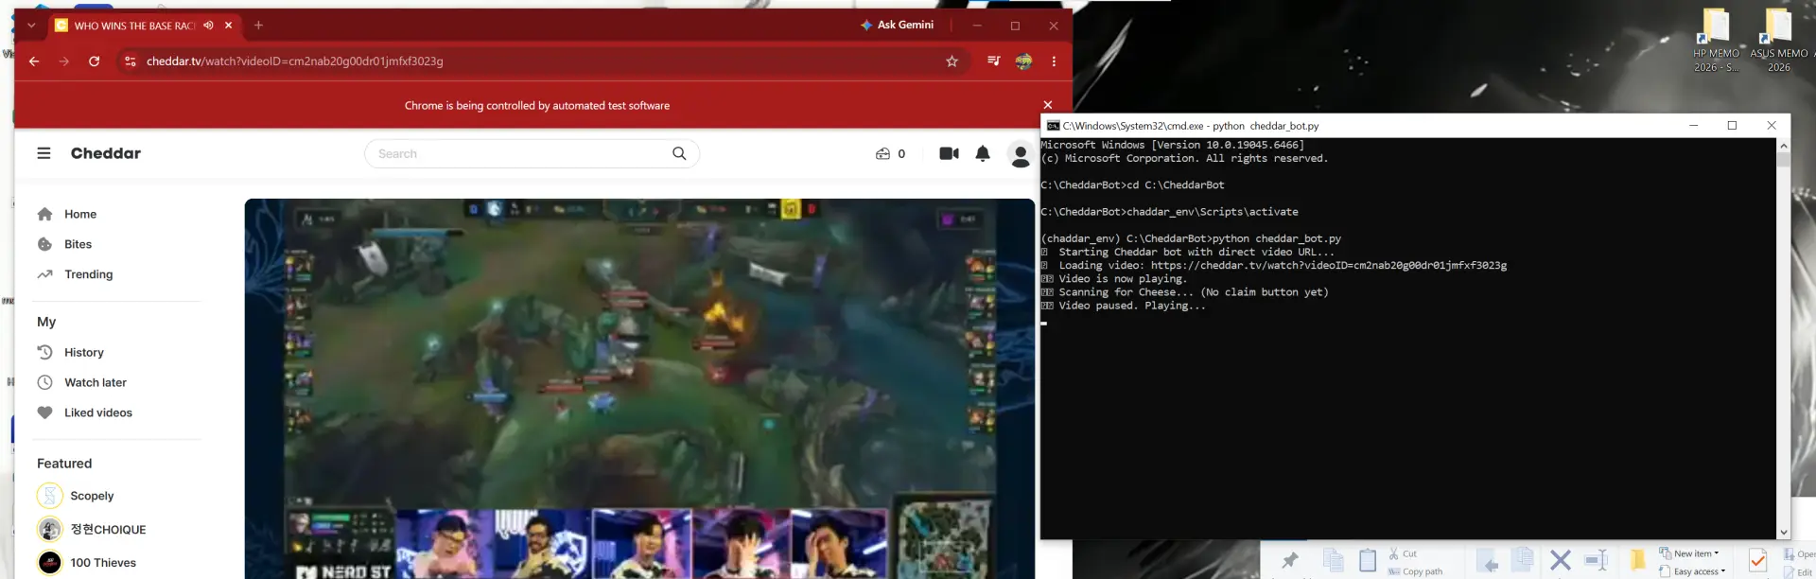Click Move to icon in Explorer ribbon
The image size is (1816, 579).
(1487, 560)
